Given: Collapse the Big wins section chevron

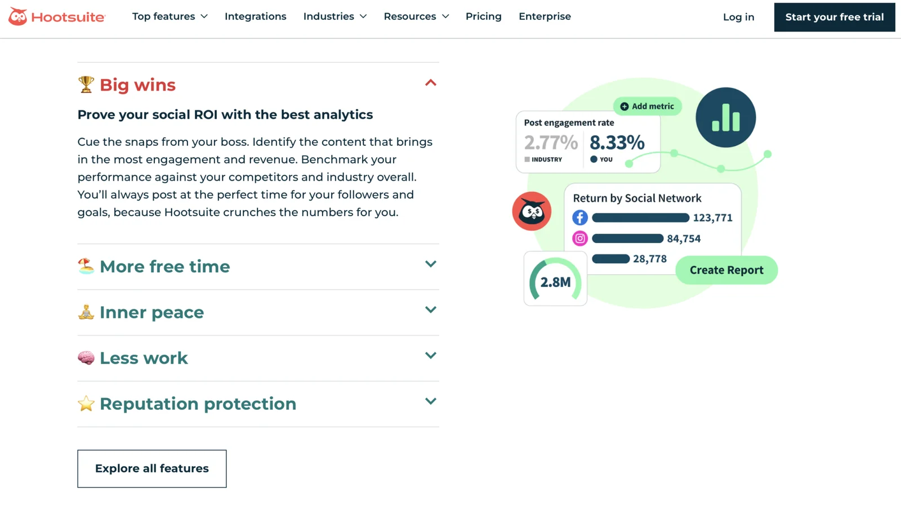Looking at the screenshot, I should [x=431, y=83].
